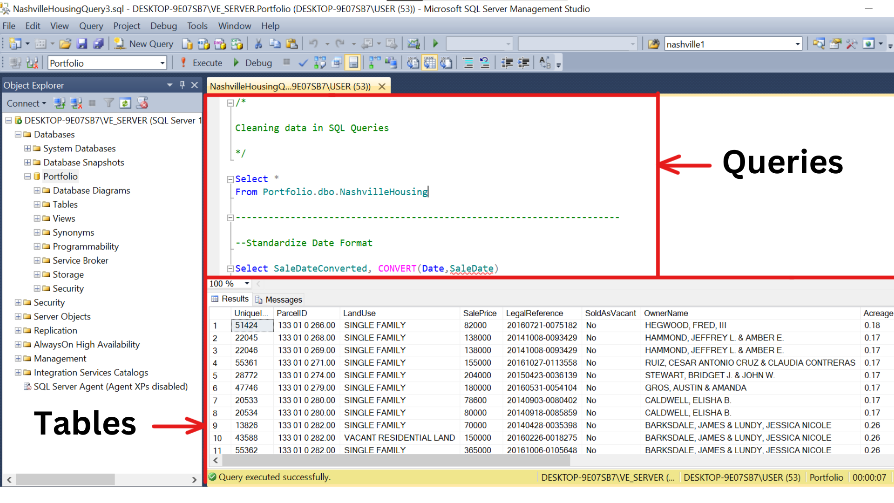Switch to the Messages tab
894x503 pixels.
(278, 299)
